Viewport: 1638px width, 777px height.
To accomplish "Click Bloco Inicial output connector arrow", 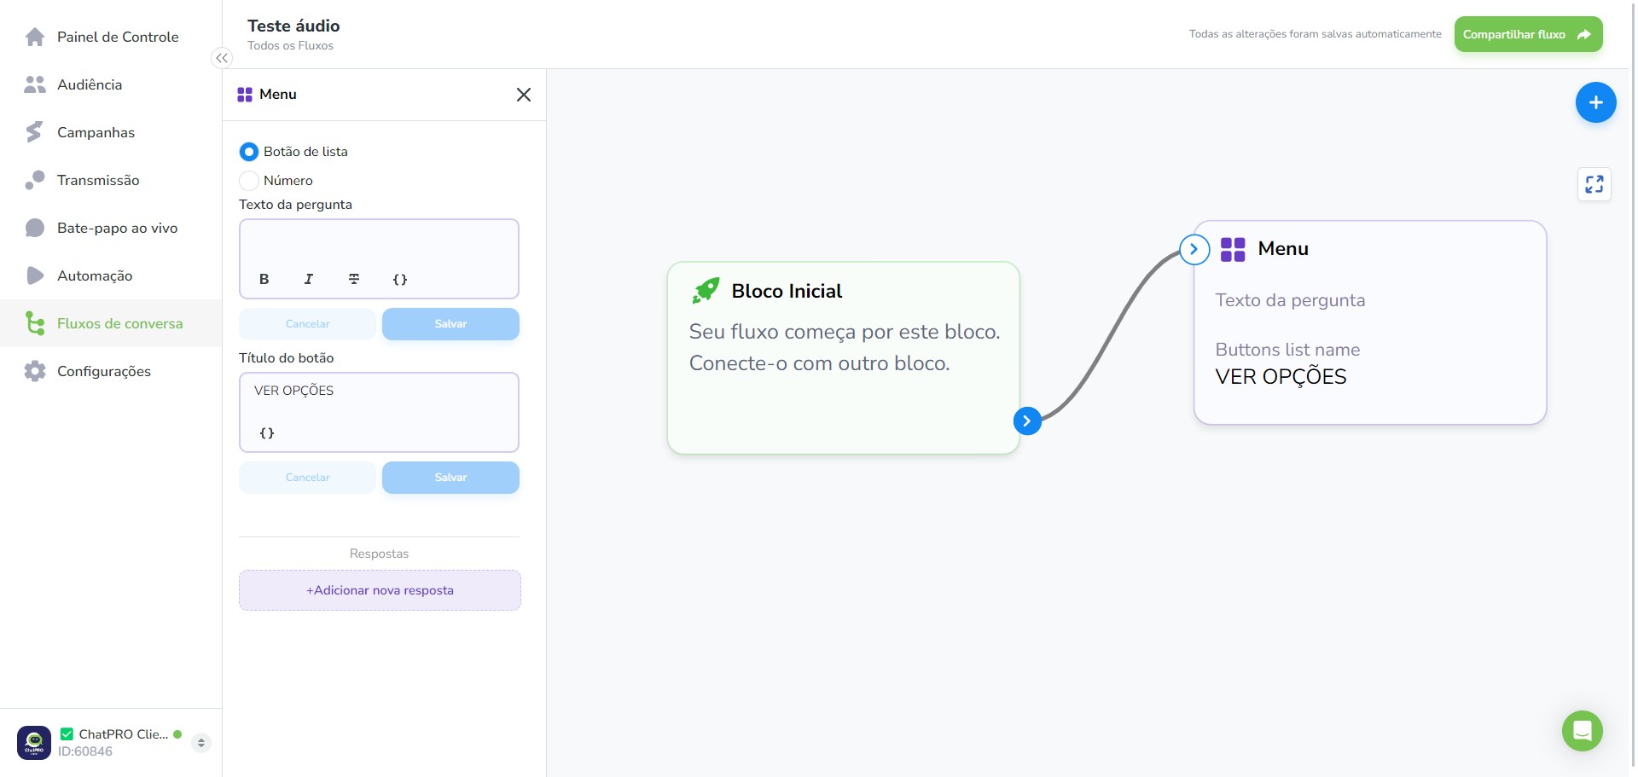I will tap(1027, 420).
